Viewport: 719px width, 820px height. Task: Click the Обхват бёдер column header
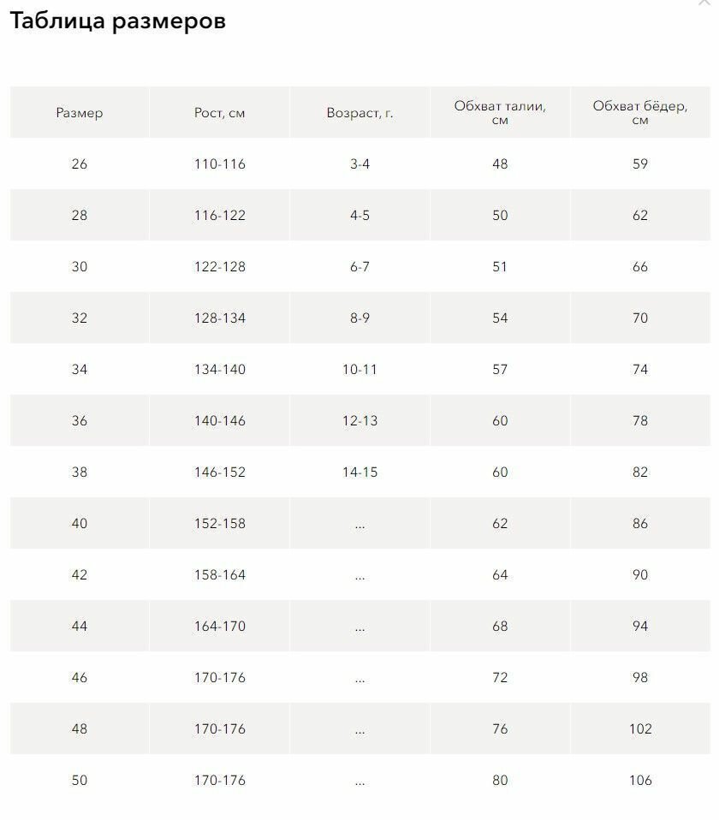[640, 112]
